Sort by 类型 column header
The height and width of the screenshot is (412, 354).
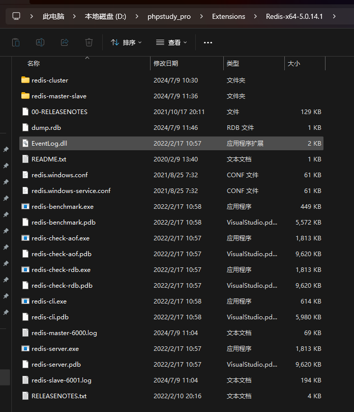point(233,63)
